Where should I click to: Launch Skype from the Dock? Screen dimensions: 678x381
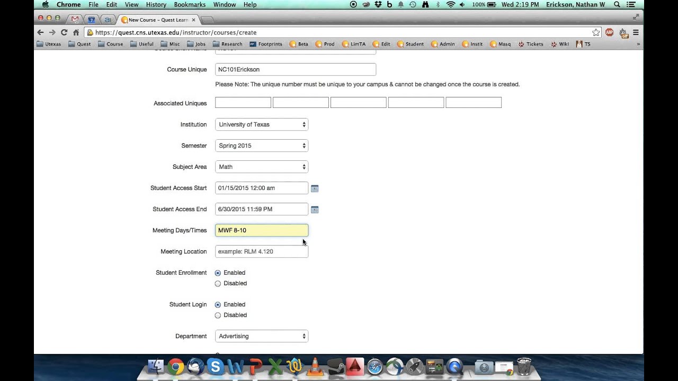215,366
